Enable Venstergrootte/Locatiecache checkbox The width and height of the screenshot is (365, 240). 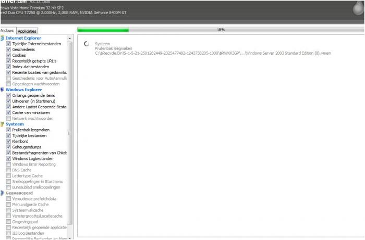[x=9, y=216]
